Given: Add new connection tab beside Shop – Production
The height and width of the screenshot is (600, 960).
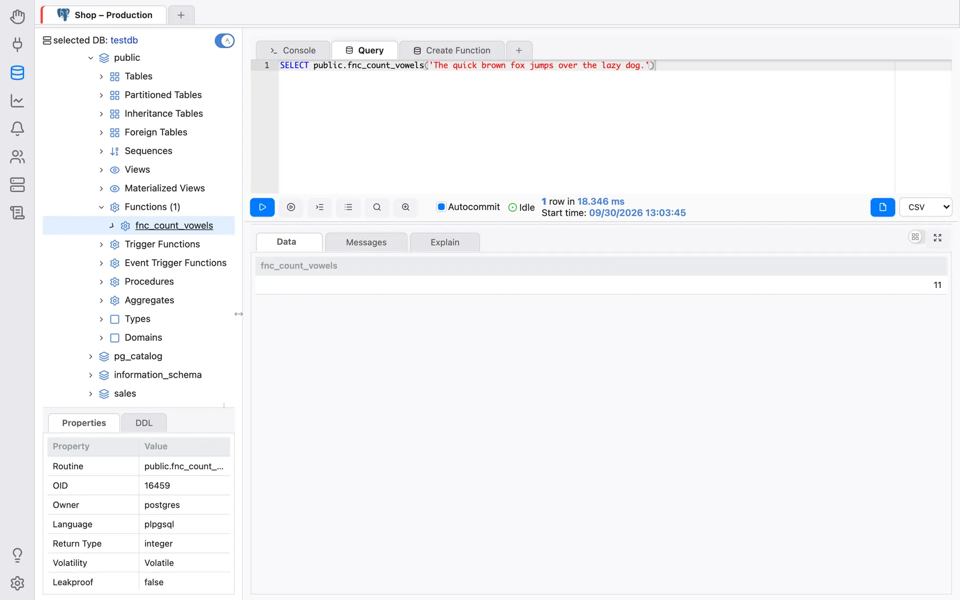Looking at the screenshot, I should [x=181, y=15].
